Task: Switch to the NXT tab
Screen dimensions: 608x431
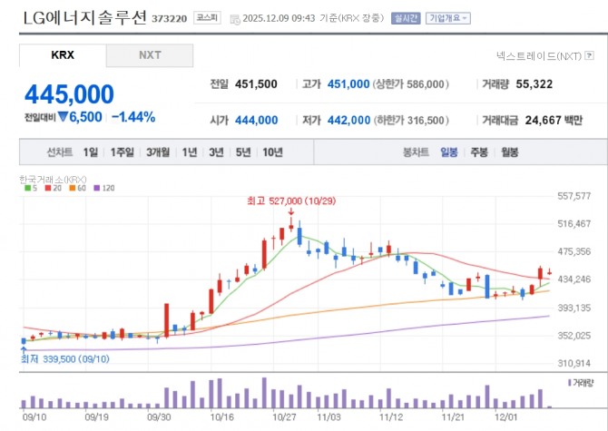Action: (150, 55)
